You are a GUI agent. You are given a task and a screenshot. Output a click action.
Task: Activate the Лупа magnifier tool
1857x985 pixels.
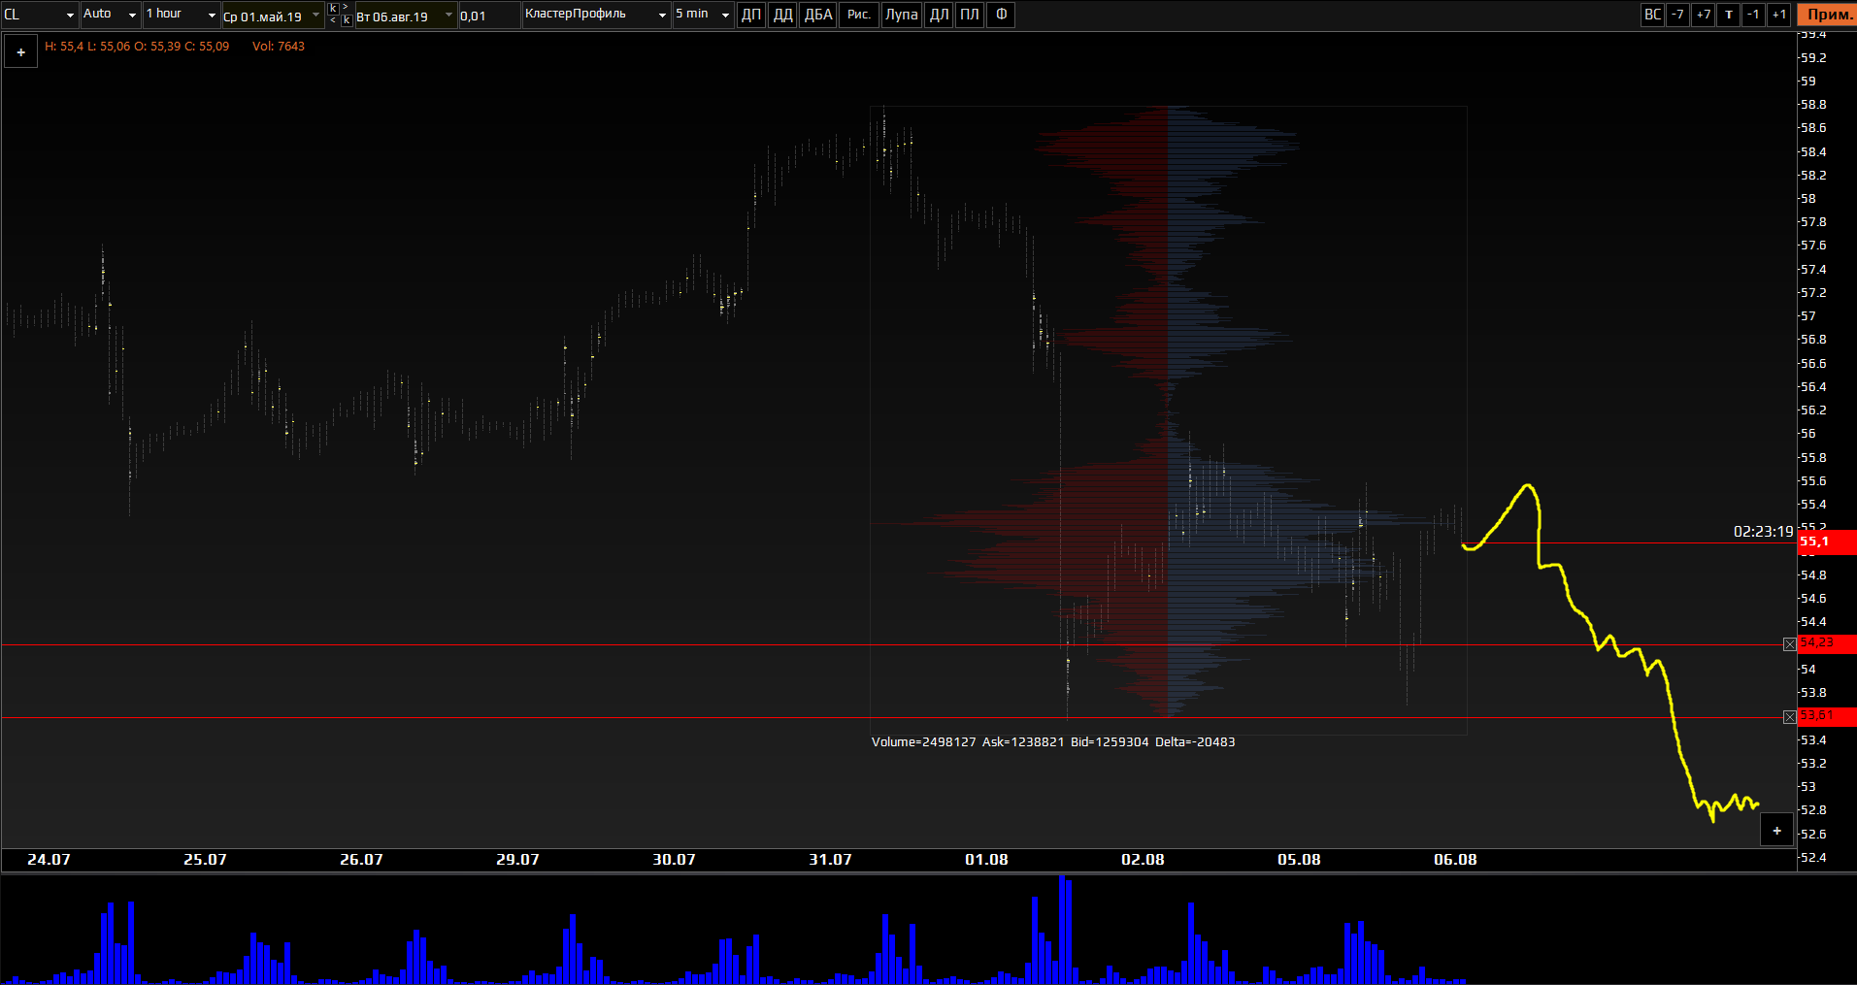tap(901, 15)
